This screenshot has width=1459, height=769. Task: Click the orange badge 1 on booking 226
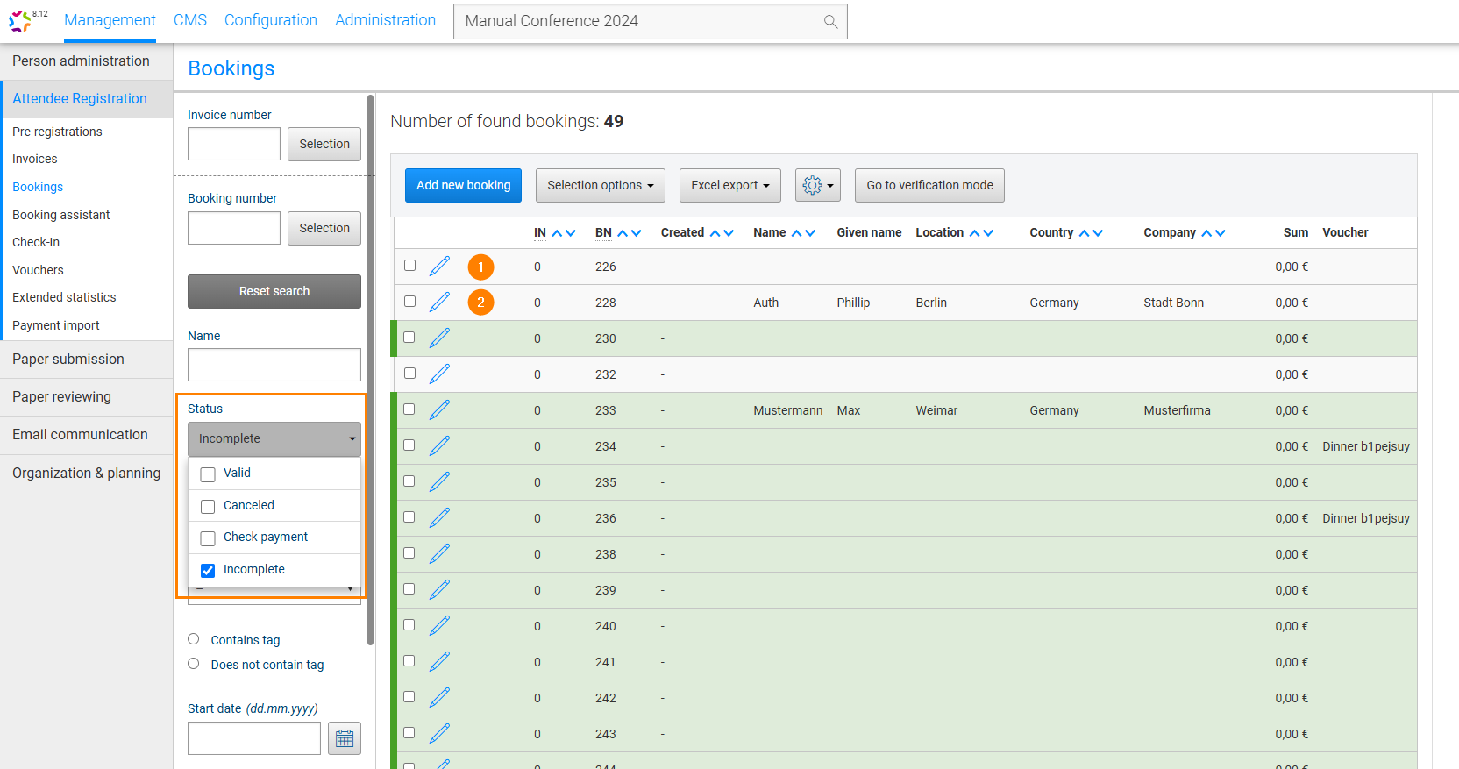pos(480,267)
